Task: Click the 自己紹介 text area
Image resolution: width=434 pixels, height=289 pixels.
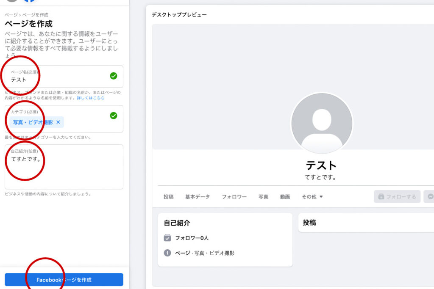Action: [64, 167]
